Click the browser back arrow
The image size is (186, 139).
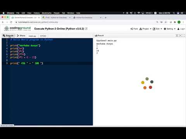(x=3, y=22)
